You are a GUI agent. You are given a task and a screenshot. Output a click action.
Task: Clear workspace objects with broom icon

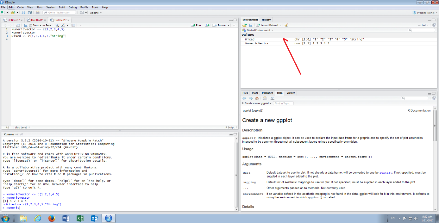coord(286,25)
